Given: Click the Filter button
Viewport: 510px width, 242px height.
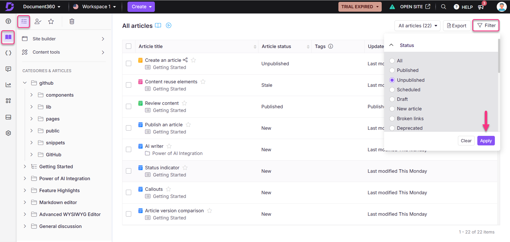Looking at the screenshot, I should point(486,25).
